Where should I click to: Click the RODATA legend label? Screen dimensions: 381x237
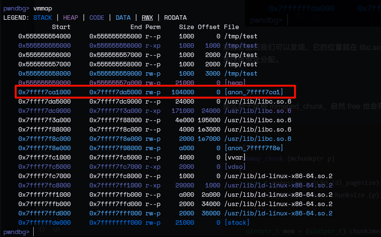point(175,18)
